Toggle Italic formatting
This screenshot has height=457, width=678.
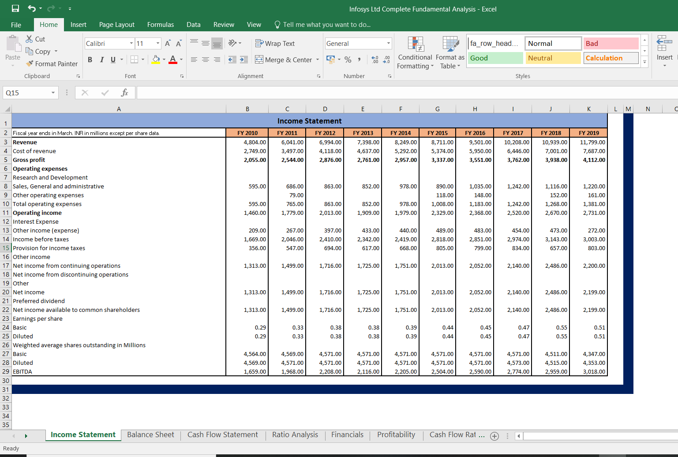[102, 60]
